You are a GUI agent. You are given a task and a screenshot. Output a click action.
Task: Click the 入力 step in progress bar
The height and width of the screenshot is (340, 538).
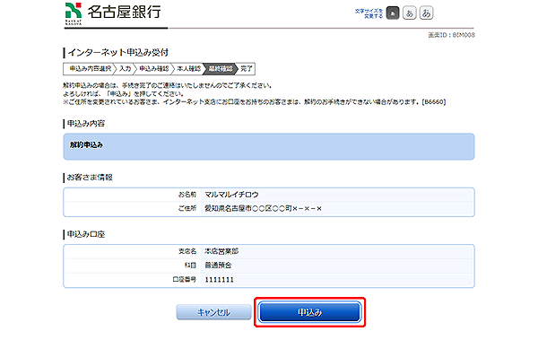pos(126,69)
